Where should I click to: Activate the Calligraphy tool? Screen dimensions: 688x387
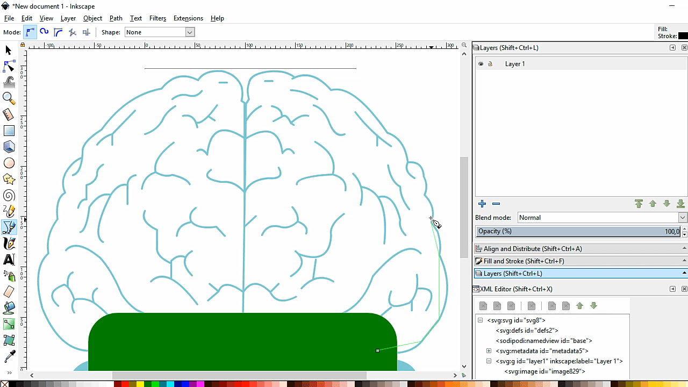[x=9, y=243]
